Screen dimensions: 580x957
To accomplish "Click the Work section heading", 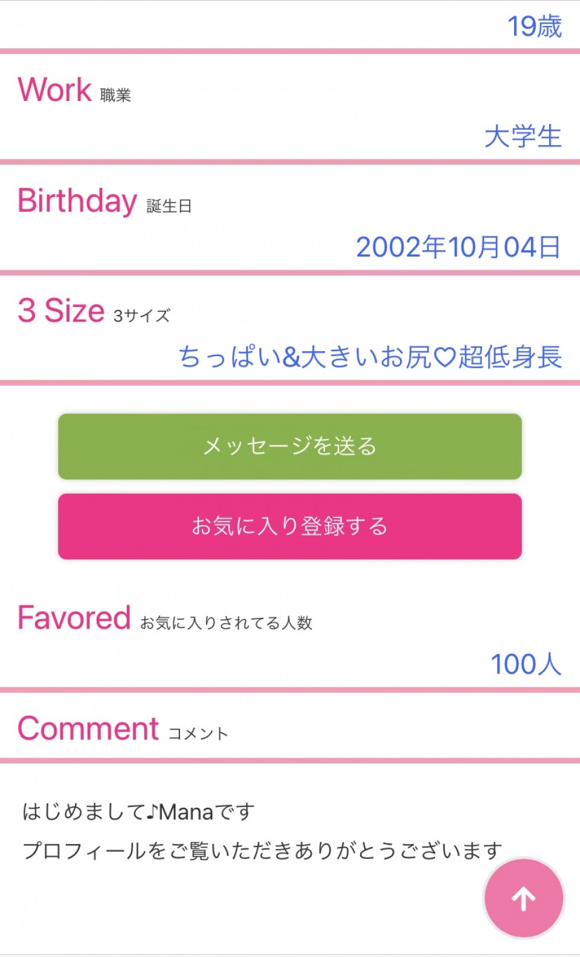I will tap(55, 90).
